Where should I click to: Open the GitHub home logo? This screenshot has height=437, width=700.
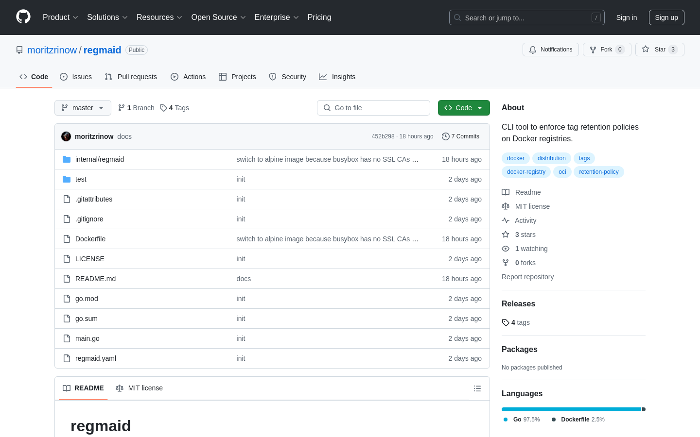point(23,17)
